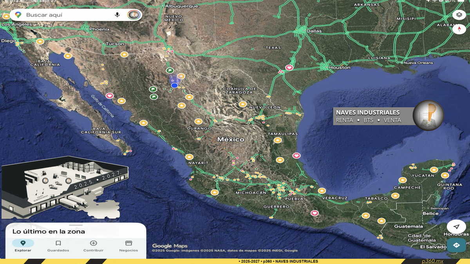The height and width of the screenshot is (264, 470).
Task: Click the starred place marker in Yucatán
Action: coord(434,170)
